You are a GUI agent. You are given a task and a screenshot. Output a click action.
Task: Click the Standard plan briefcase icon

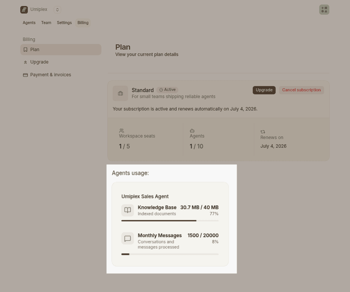[120, 93]
